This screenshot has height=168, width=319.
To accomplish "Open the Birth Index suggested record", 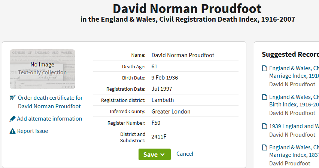I will coord(294,101).
